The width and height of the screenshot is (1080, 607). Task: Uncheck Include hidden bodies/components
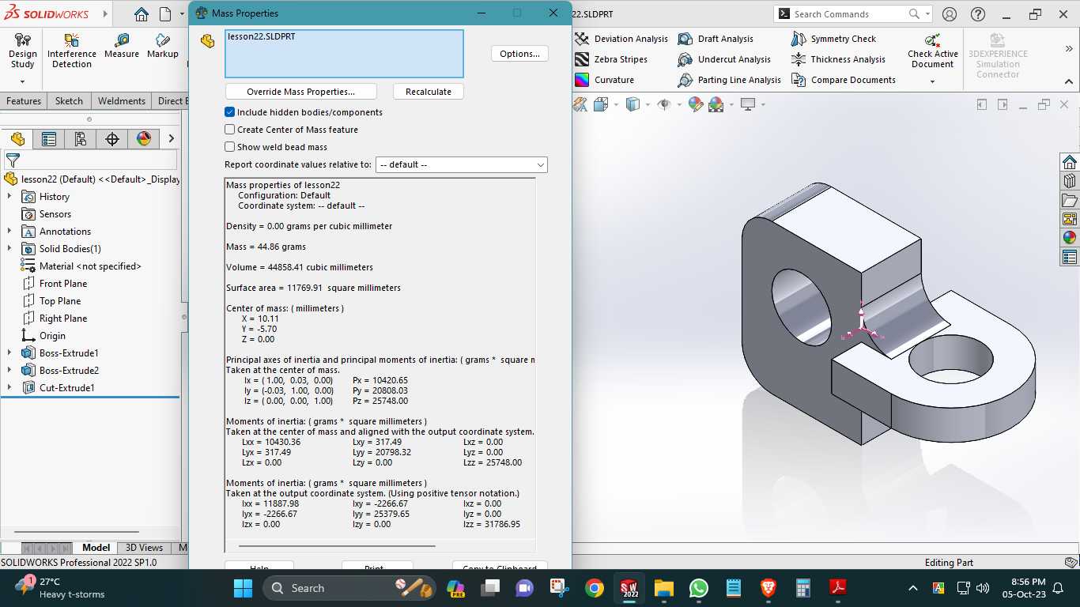click(x=230, y=112)
